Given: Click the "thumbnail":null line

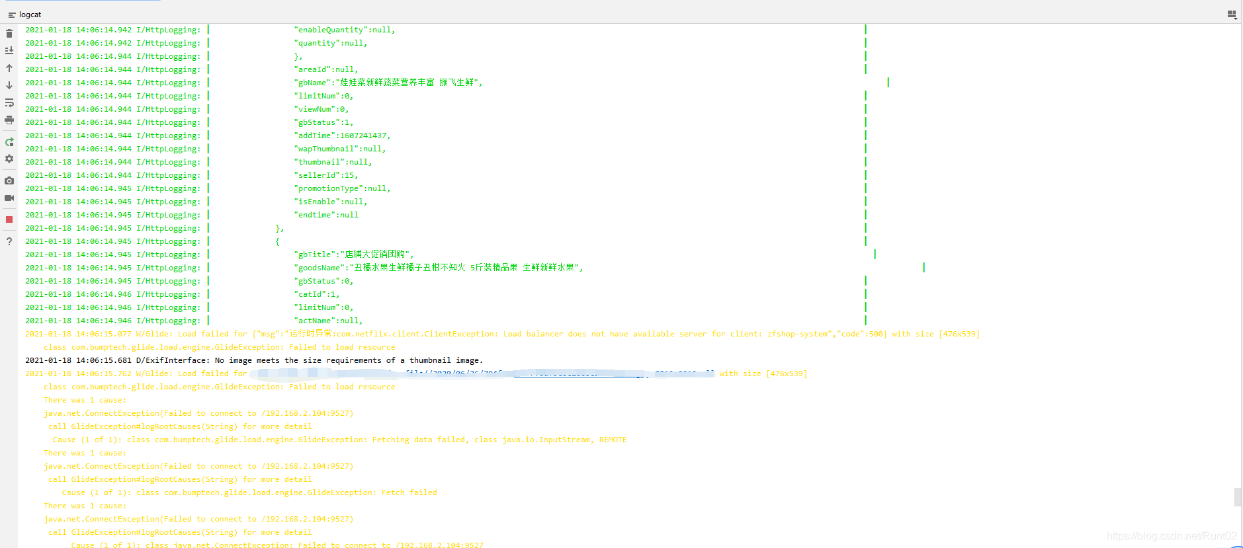Looking at the screenshot, I should click(x=333, y=162).
